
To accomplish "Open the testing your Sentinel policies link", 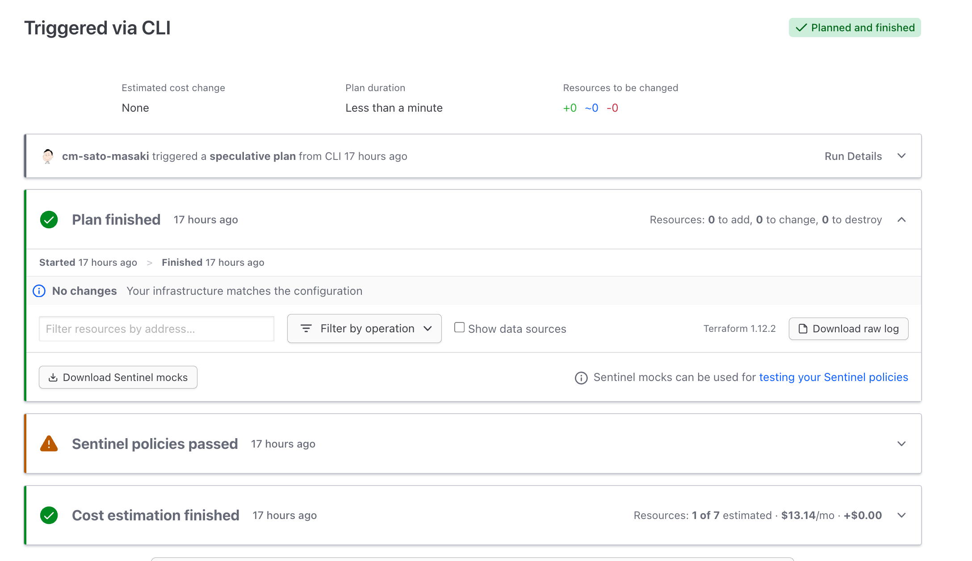I will point(834,377).
